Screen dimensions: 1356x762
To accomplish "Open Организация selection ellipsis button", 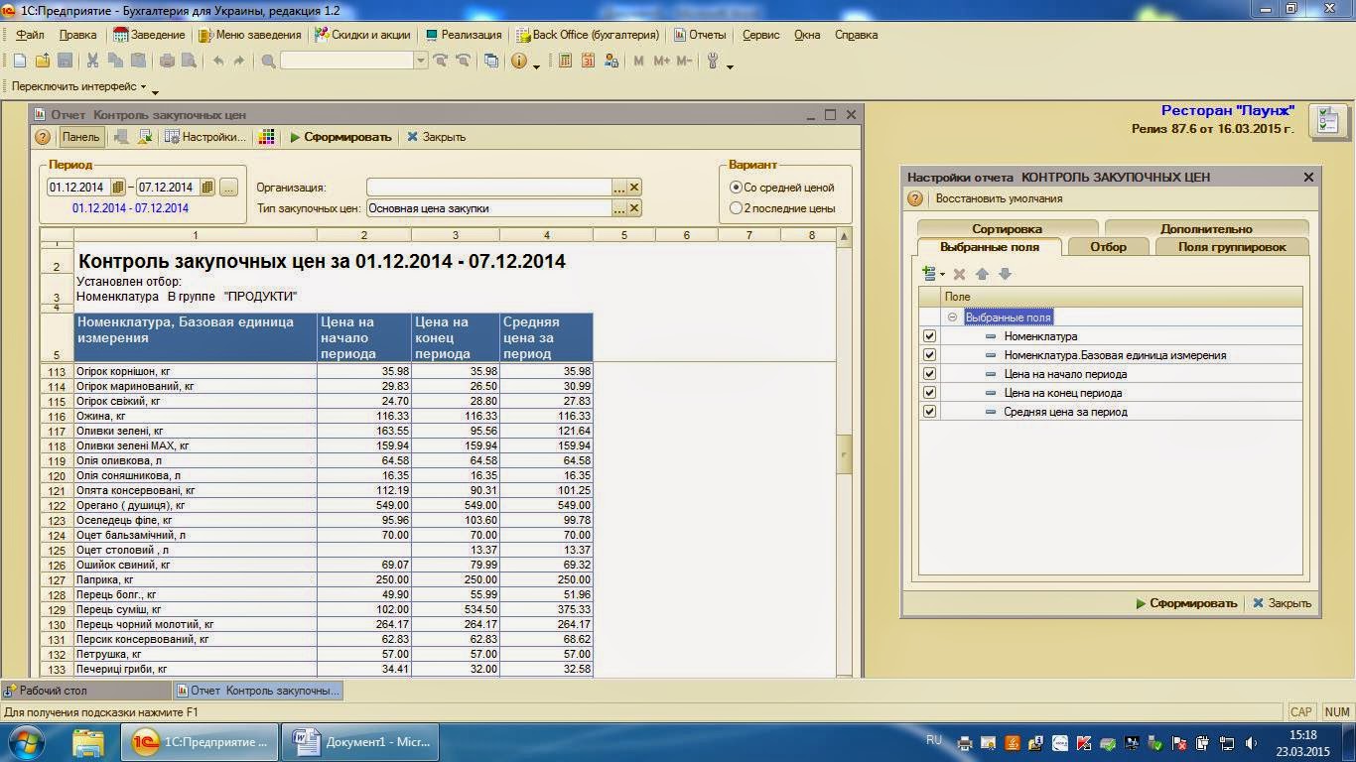I will (x=619, y=188).
